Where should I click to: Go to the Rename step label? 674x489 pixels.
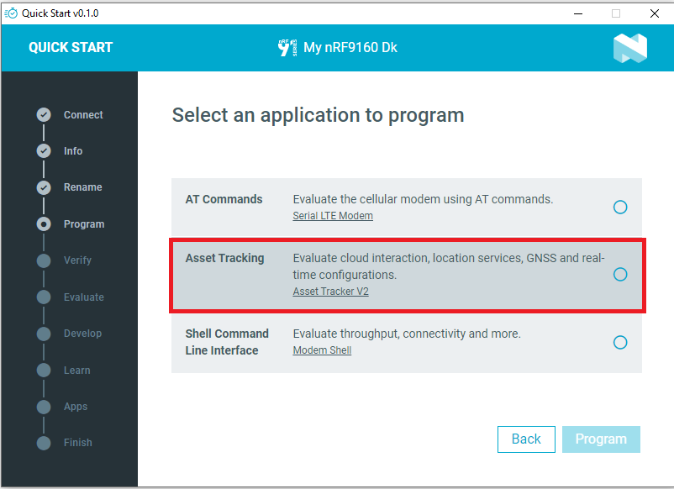83,187
